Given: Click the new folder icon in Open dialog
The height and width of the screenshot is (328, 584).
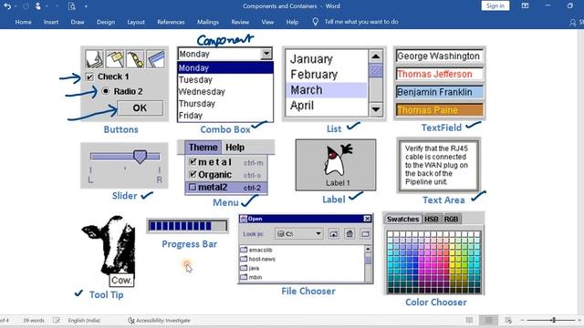Looking at the screenshot, I should (365, 233).
